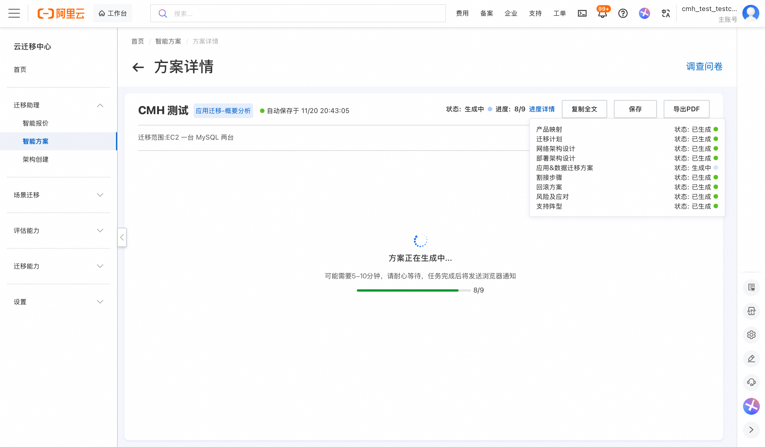
Task: Open the Cloud Shell terminal icon
Action: (x=582, y=13)
